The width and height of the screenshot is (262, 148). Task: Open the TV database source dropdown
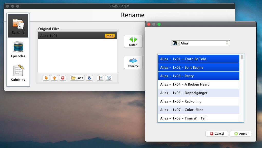pyautogui.click(x=176, y=43)
